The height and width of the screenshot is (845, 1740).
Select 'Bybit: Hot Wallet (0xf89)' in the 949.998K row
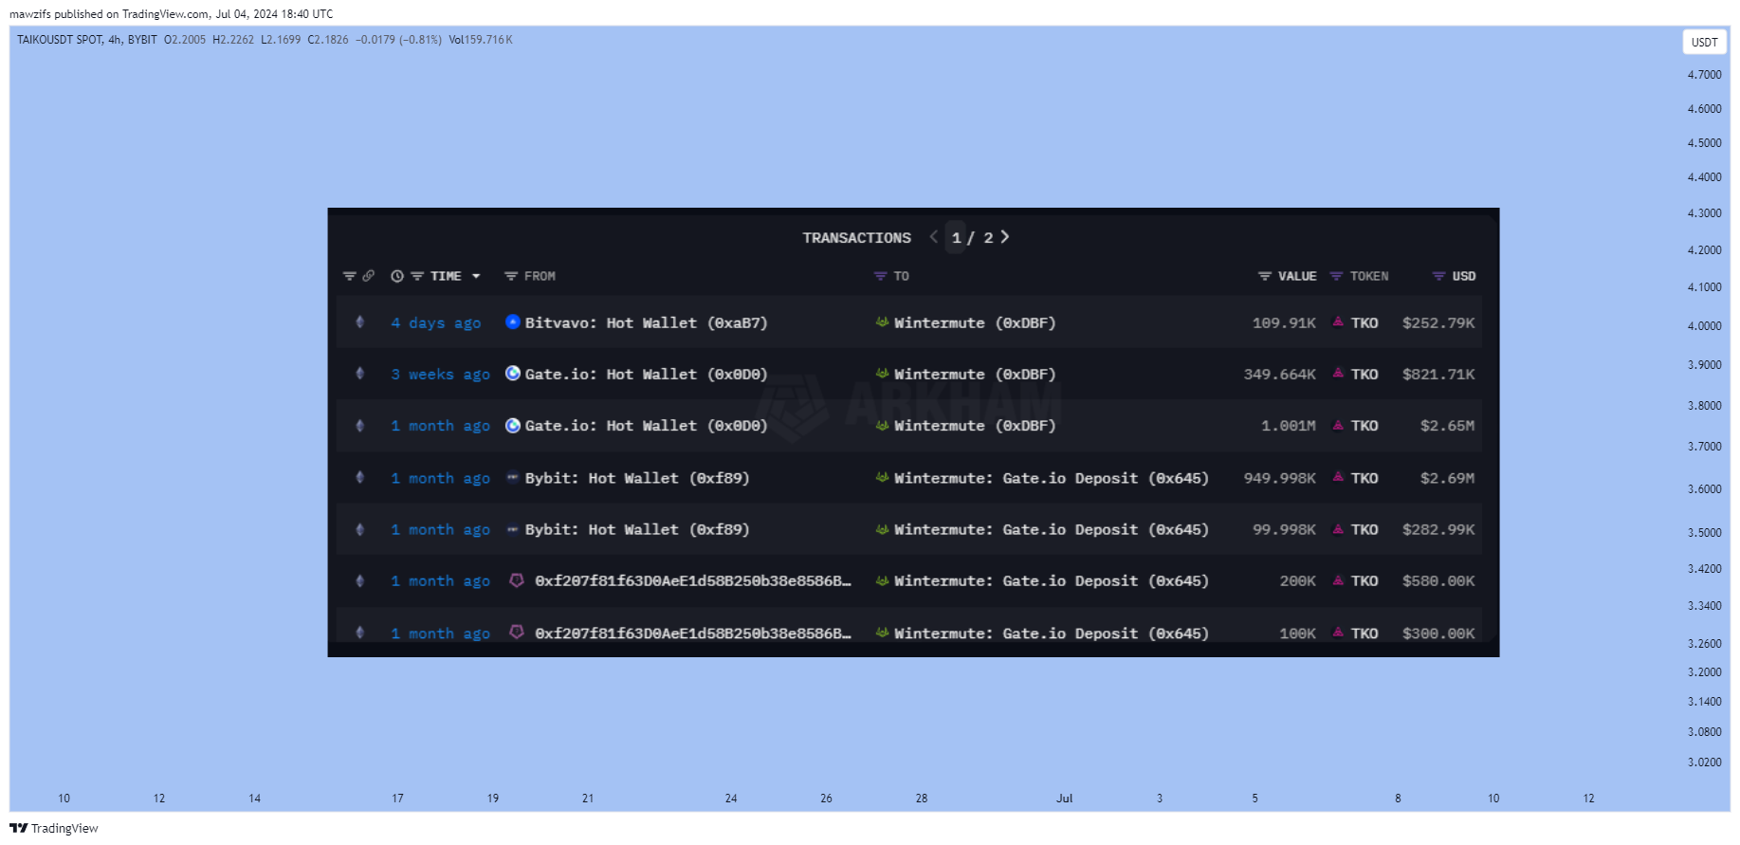[637, 478]
